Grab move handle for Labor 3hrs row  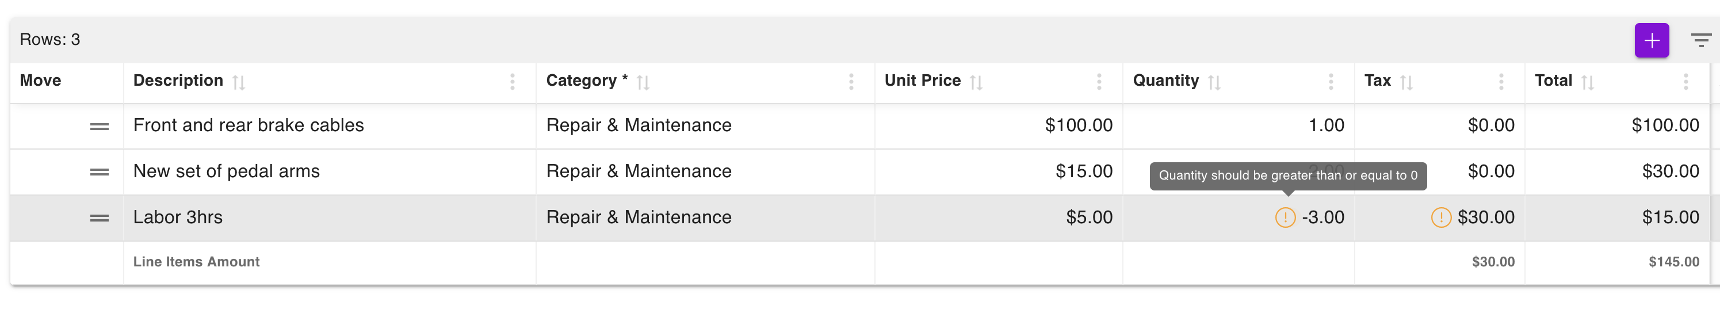tap(100, 217)
